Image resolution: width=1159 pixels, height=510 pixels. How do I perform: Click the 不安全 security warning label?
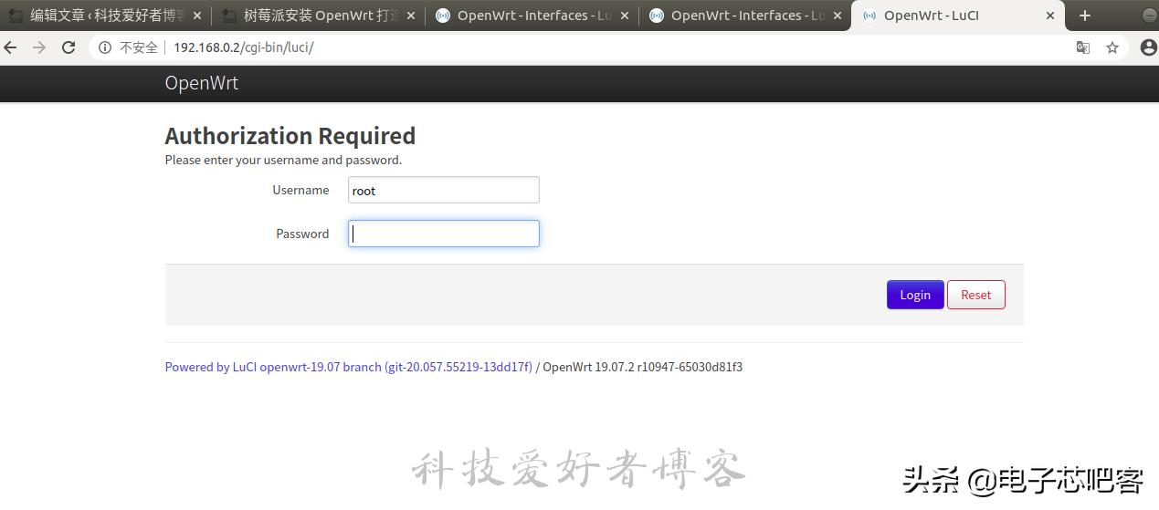pos(139,47)
